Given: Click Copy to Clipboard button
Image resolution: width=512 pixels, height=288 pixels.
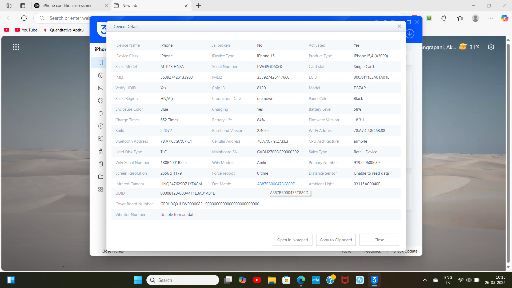Looking at the screenshot, I should [336, 240].
